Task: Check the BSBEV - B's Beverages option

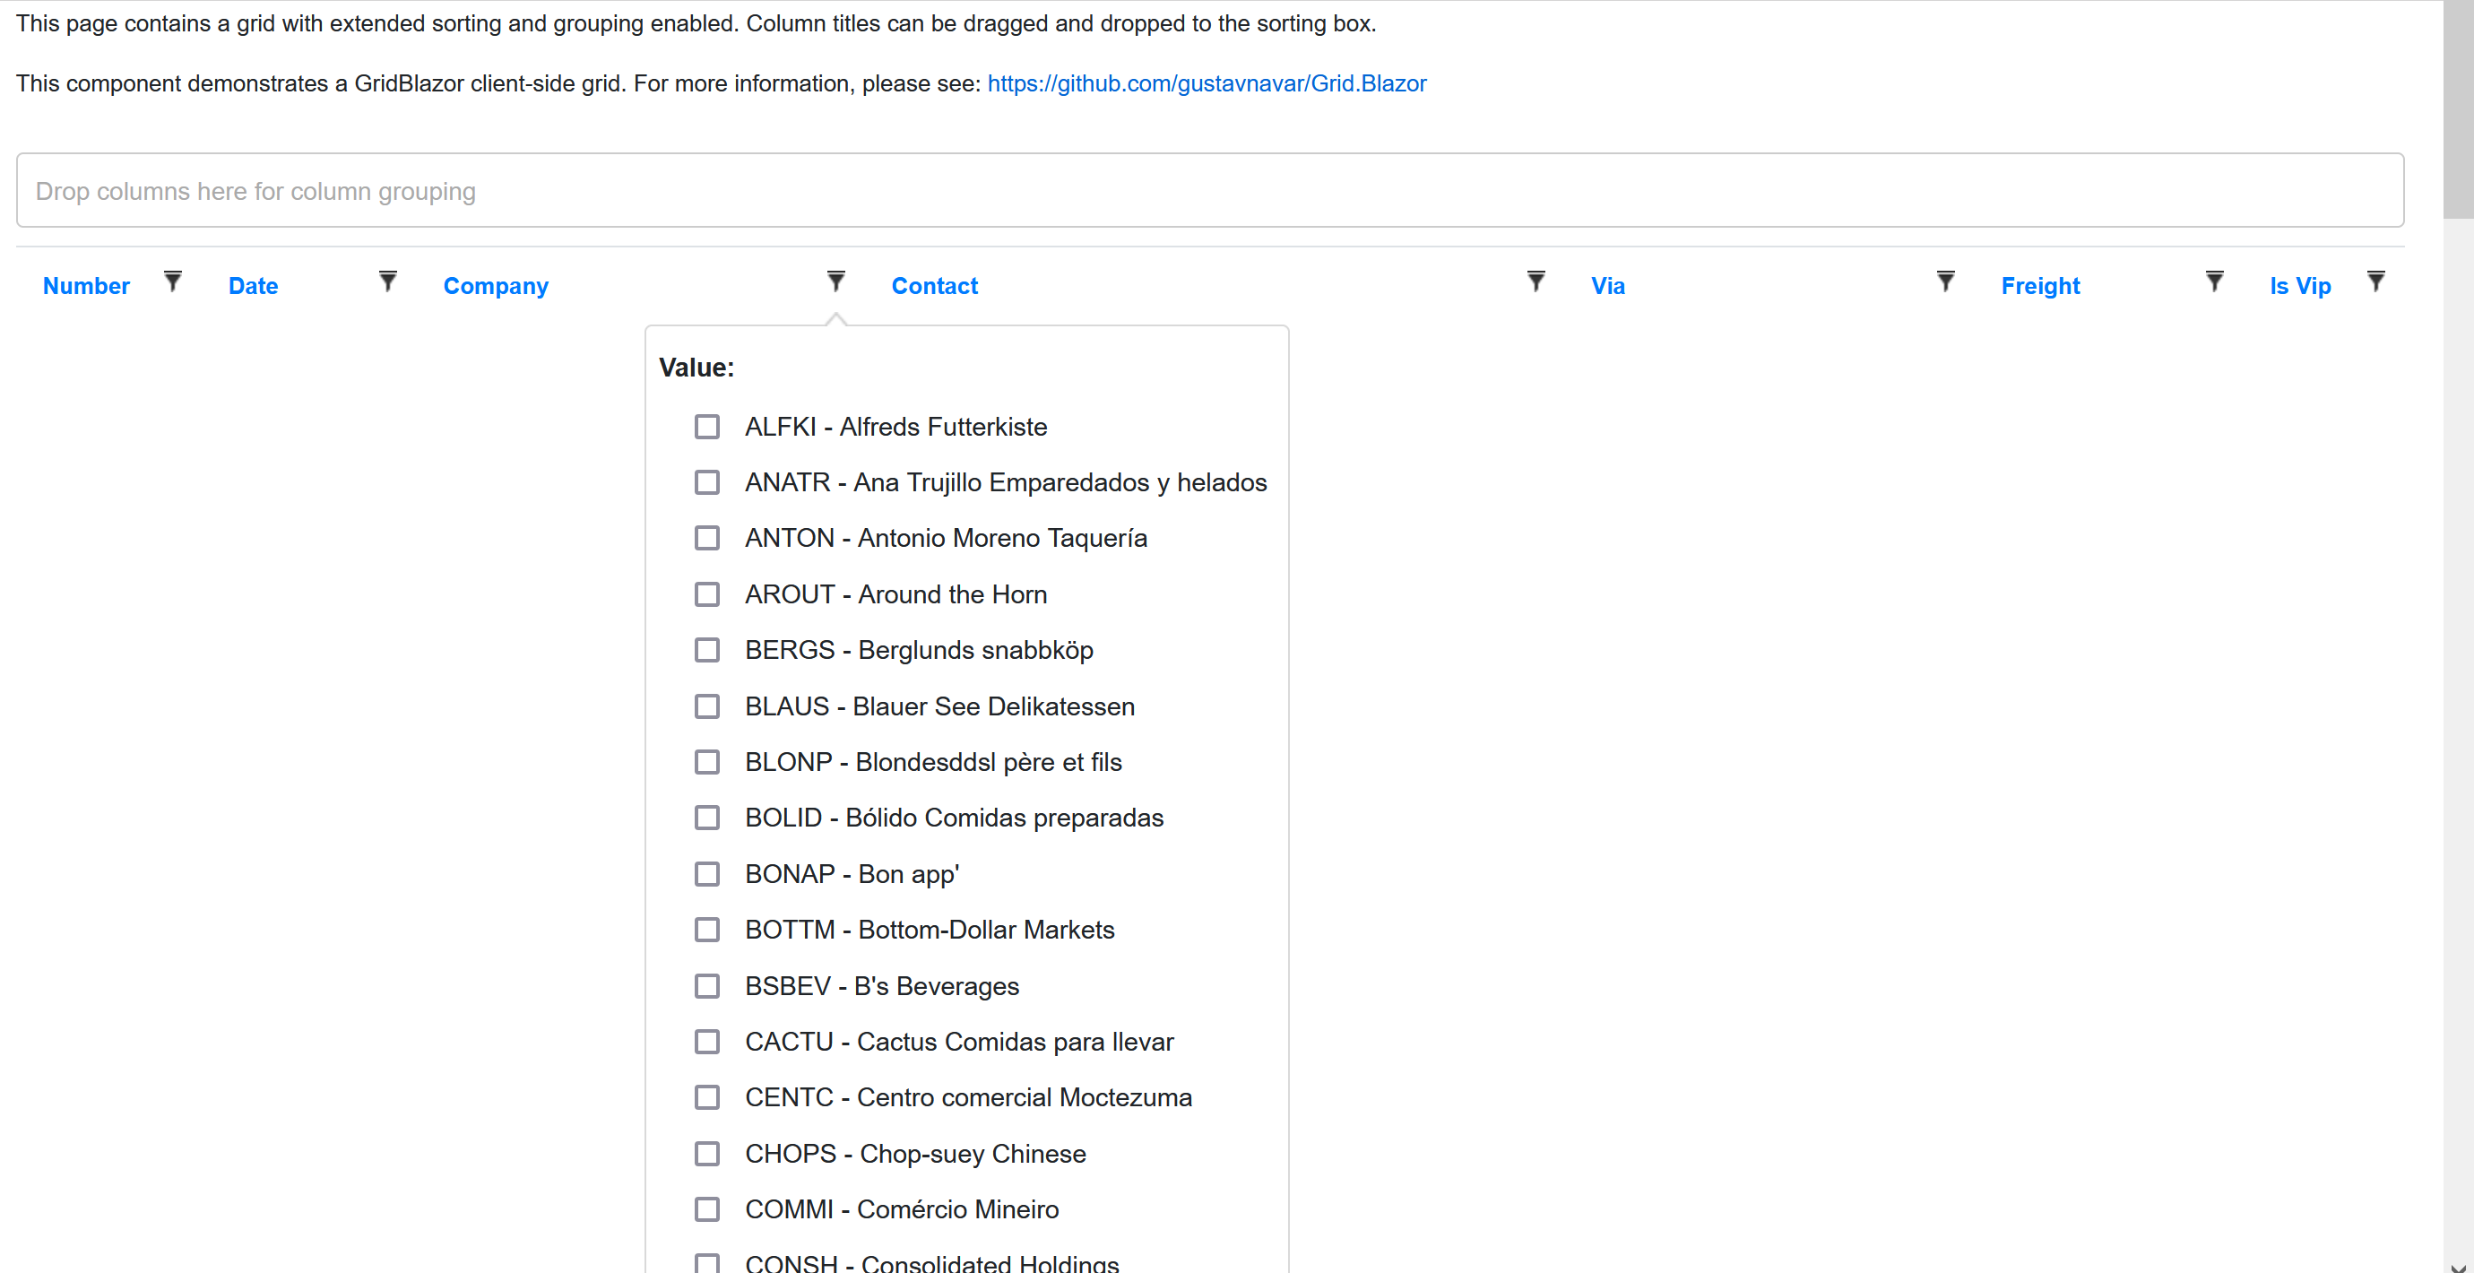Action: [x=708, y=986]
